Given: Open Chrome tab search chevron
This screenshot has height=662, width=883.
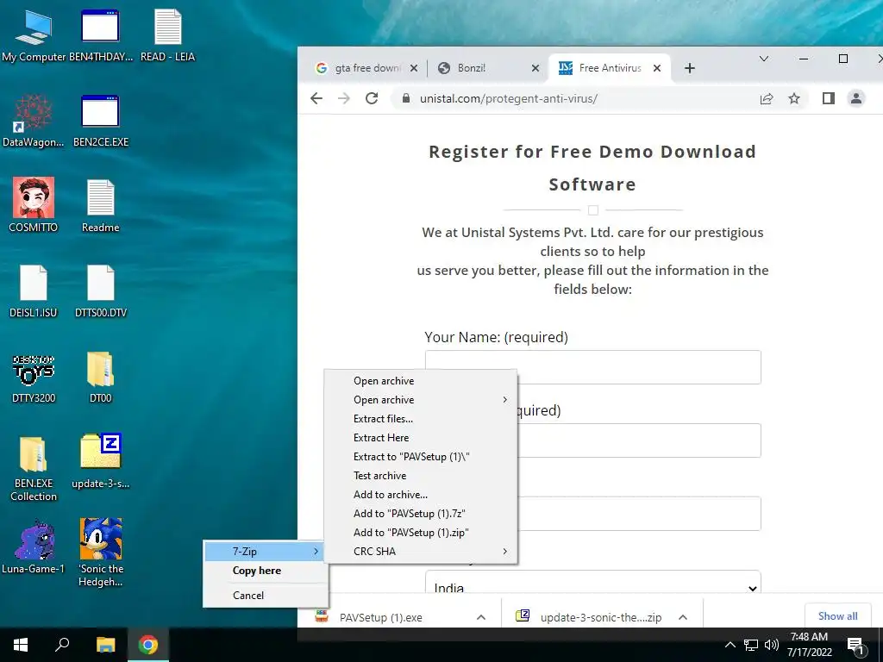Looking at the screenshot, I should tap(764, 59).
